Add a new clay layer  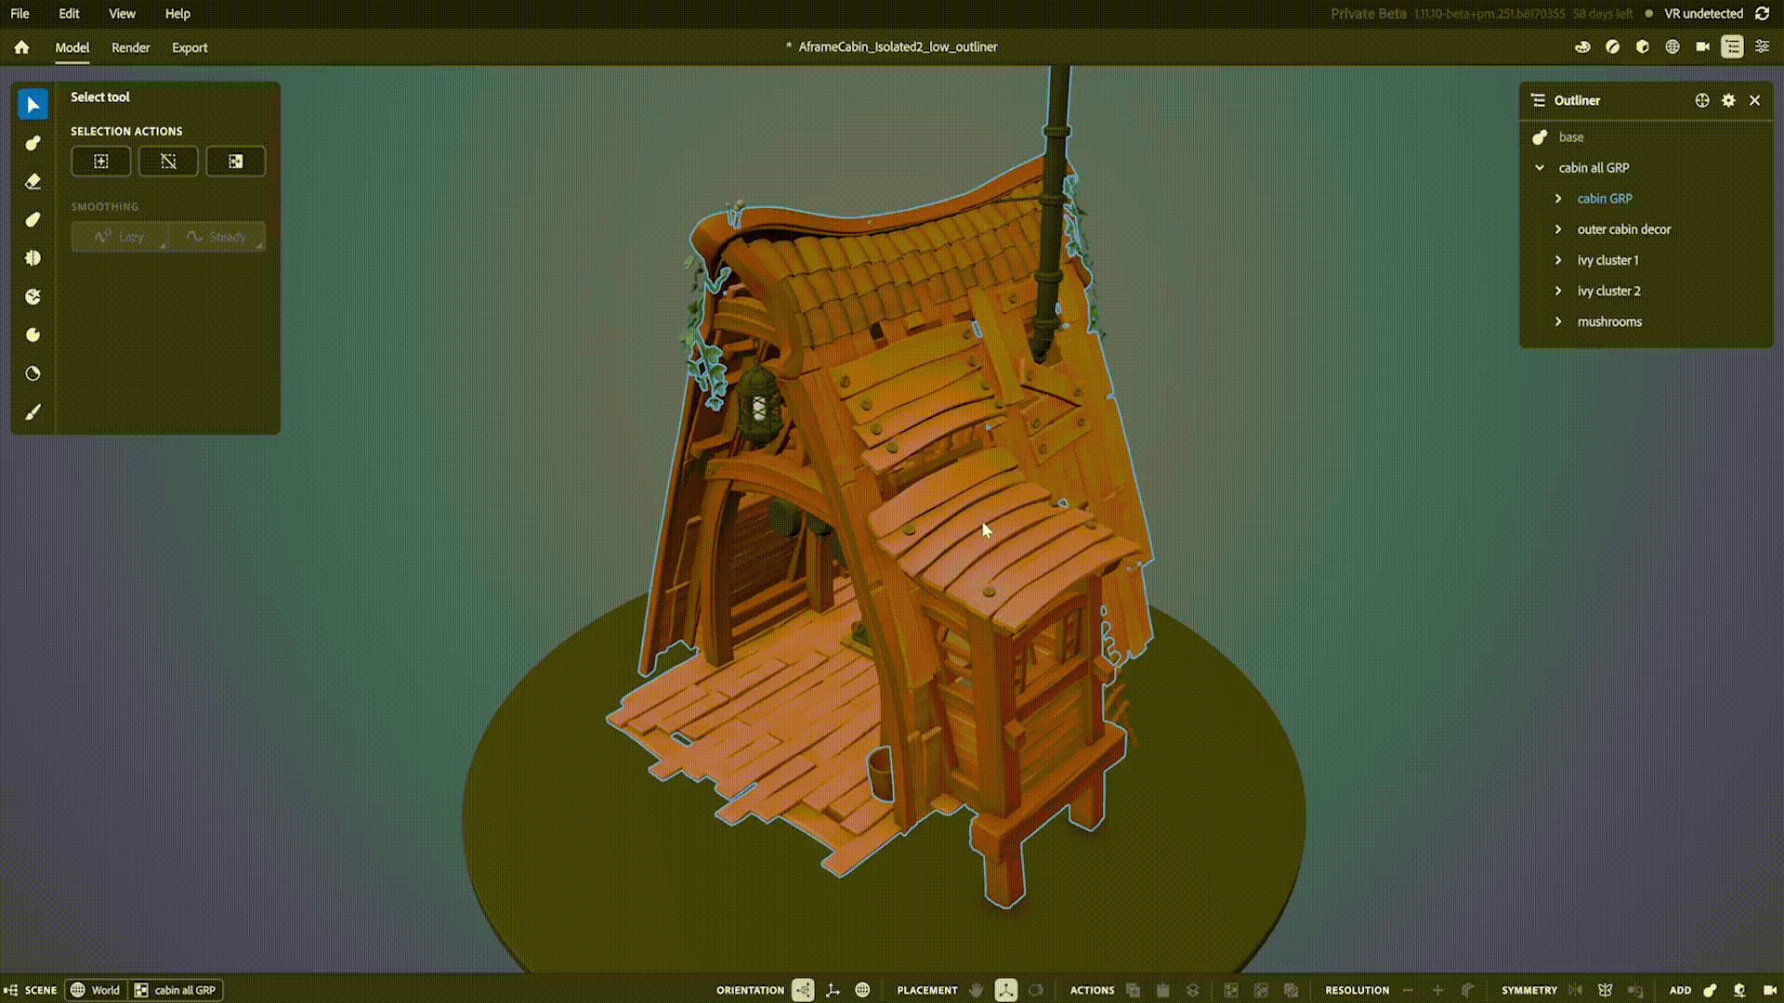1710,990
